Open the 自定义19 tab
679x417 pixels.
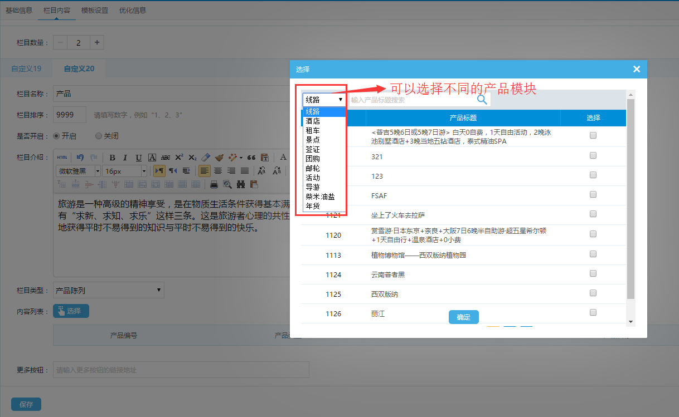tap(26, 69)
